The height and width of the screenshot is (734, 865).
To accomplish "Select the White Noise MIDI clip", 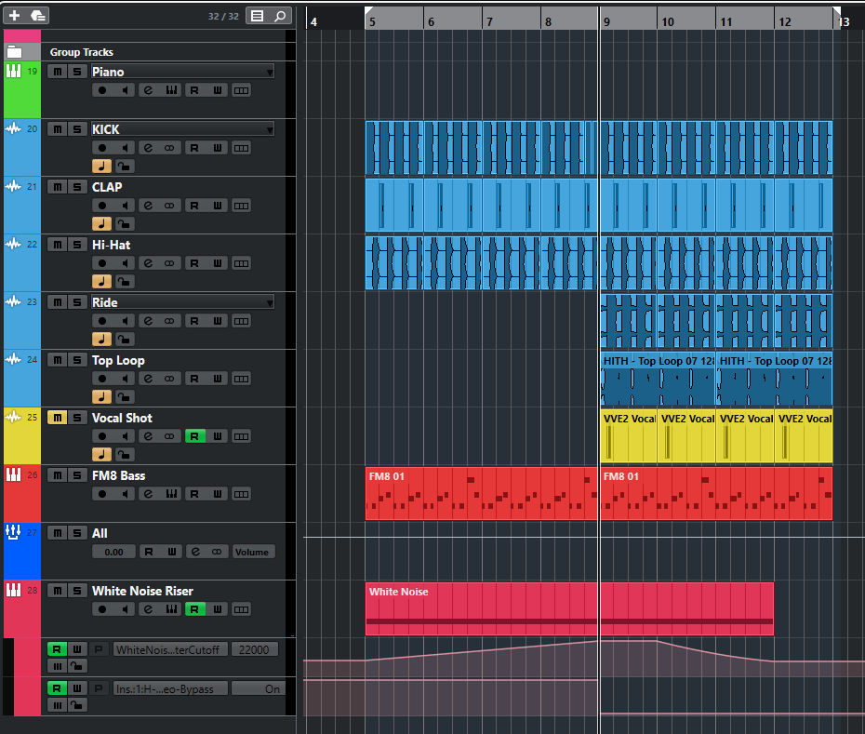I will (x=569, y=608).
